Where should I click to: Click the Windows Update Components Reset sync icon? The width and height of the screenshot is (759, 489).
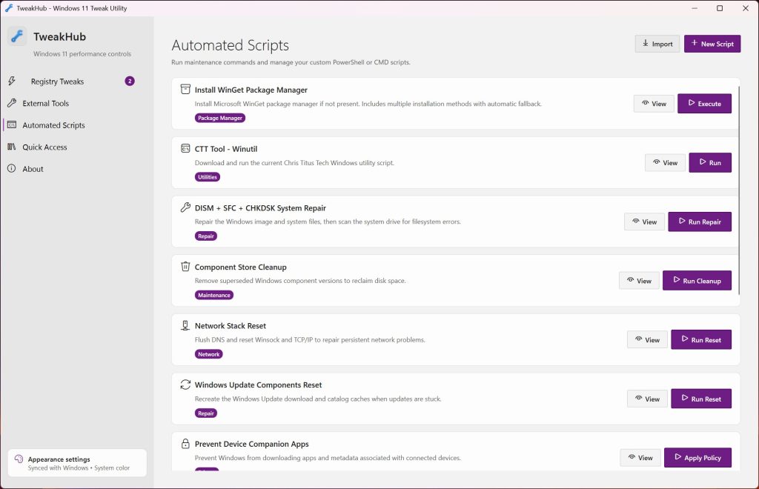(x=185, y=385)
